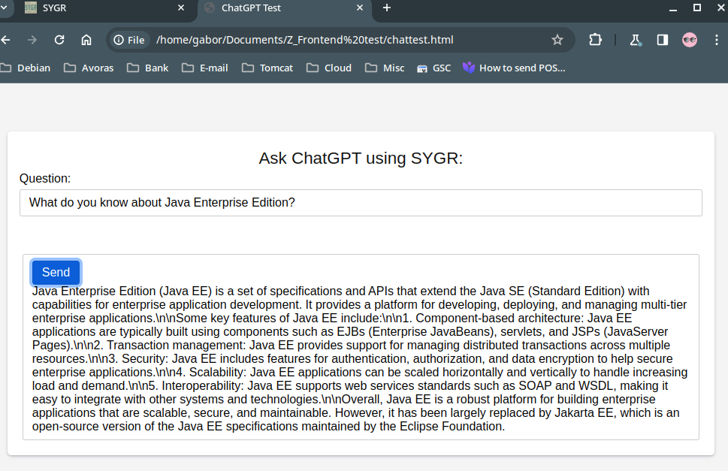Bookmark this page with the star icon

pos(557,40)
